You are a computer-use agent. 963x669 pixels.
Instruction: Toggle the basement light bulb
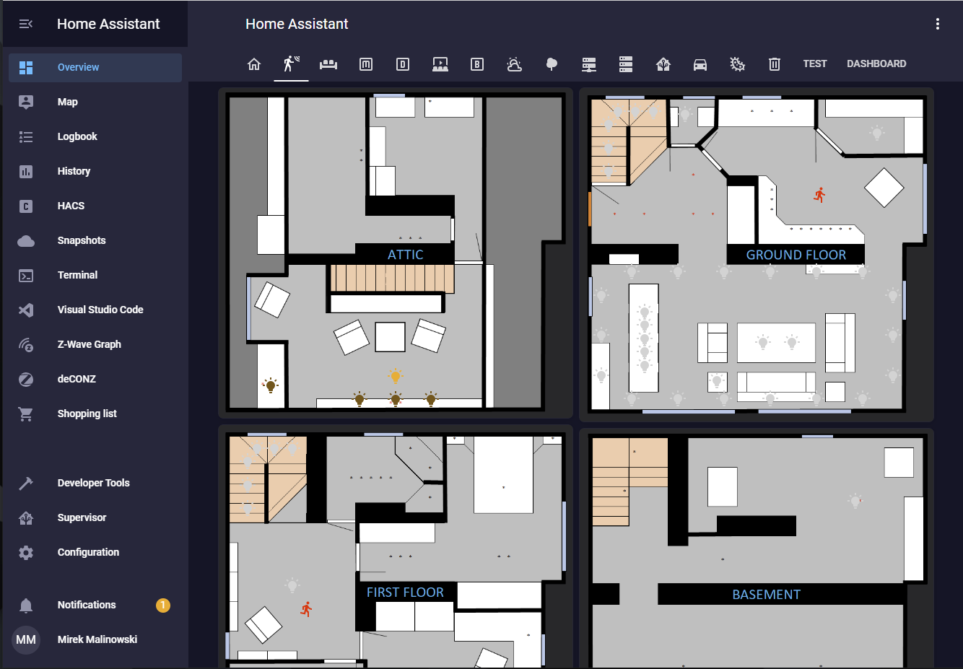point(855,501)
